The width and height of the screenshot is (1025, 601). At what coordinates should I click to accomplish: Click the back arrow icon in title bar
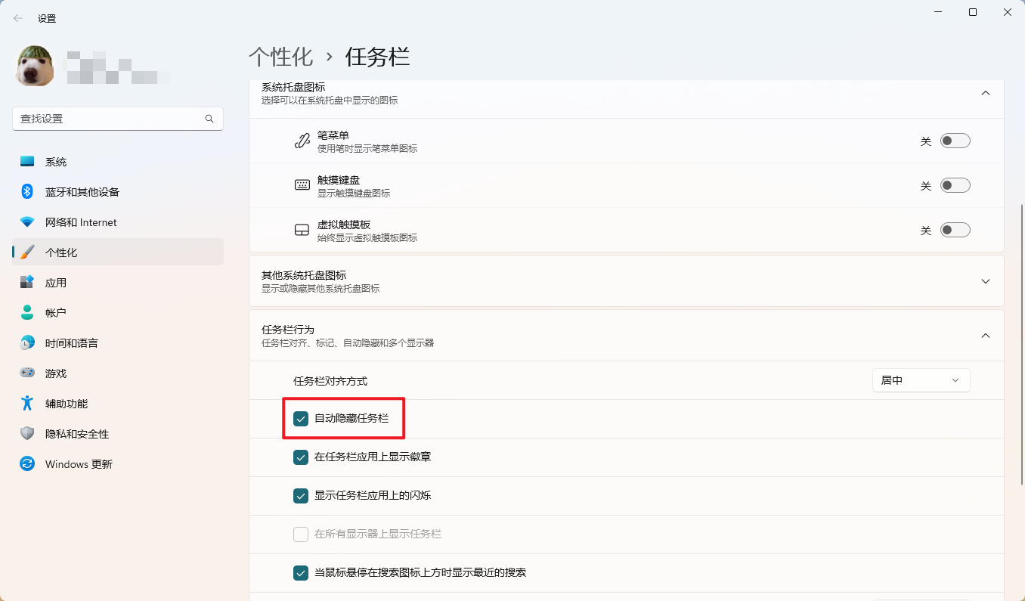(18, 18)
